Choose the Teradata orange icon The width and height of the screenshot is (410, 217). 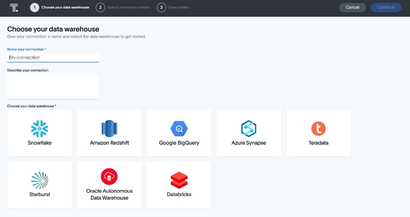click(319, 129)
